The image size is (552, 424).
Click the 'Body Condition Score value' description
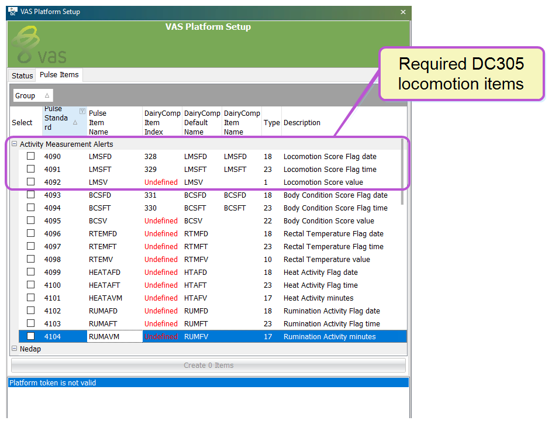[x=329, y=221]
